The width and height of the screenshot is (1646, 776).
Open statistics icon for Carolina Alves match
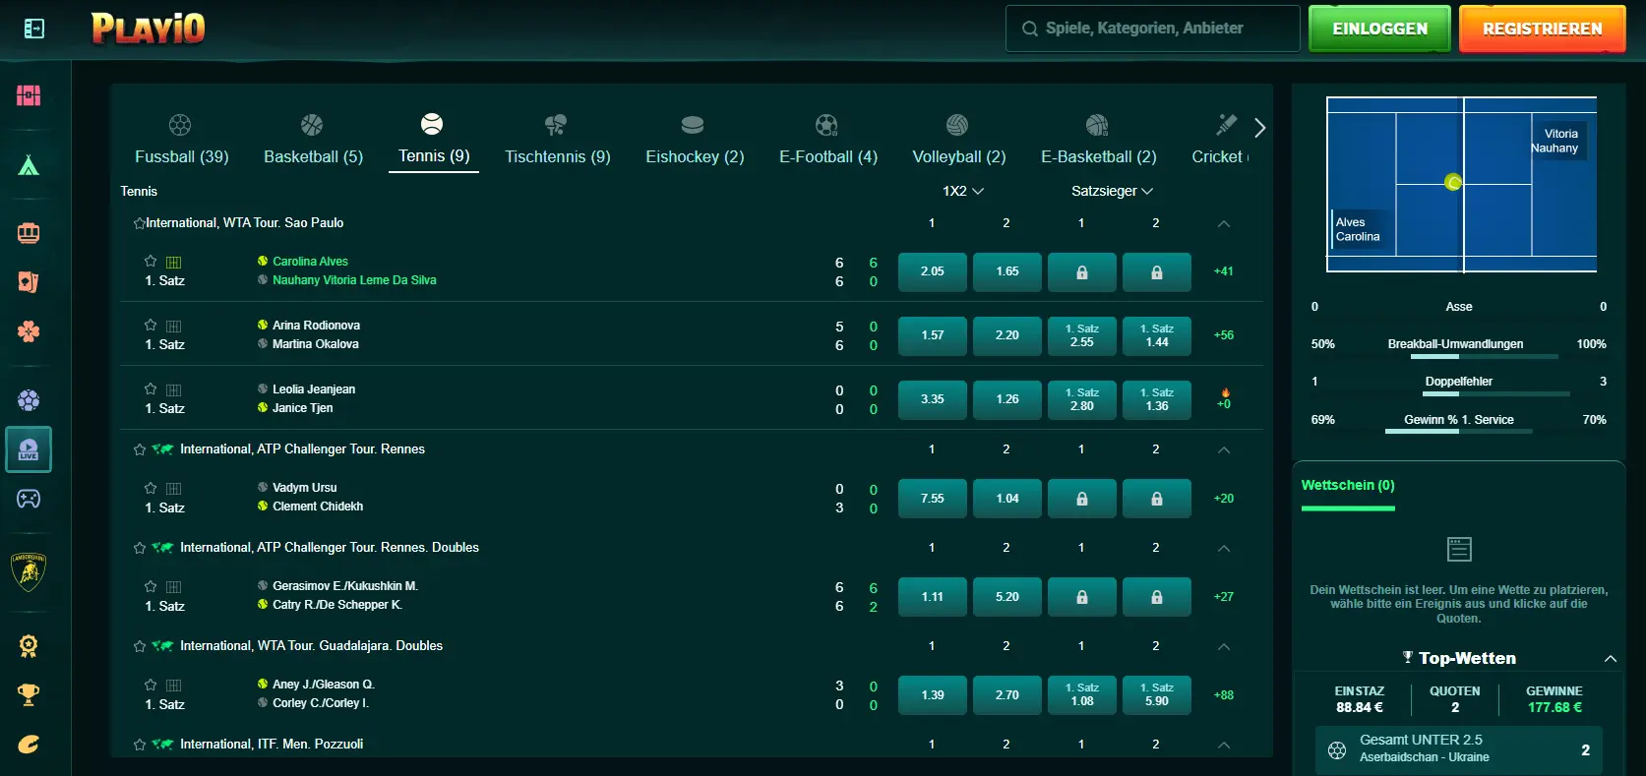(x=174, y=262)
